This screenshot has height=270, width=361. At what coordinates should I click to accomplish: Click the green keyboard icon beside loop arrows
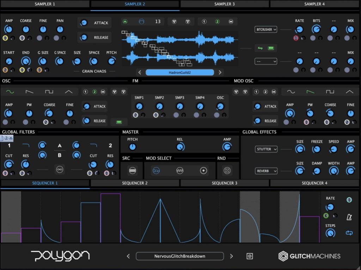(x=271, y=48)
